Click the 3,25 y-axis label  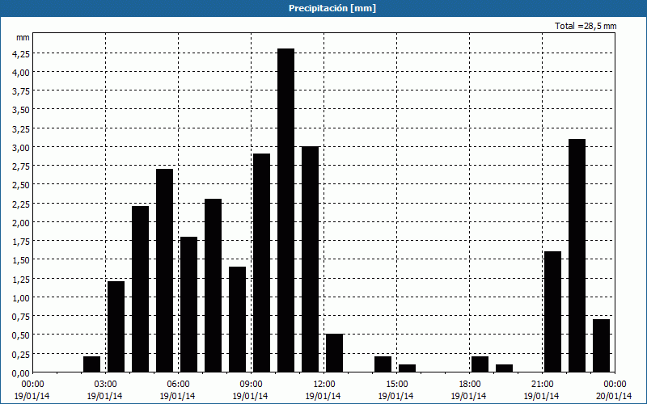pos(21,128)
